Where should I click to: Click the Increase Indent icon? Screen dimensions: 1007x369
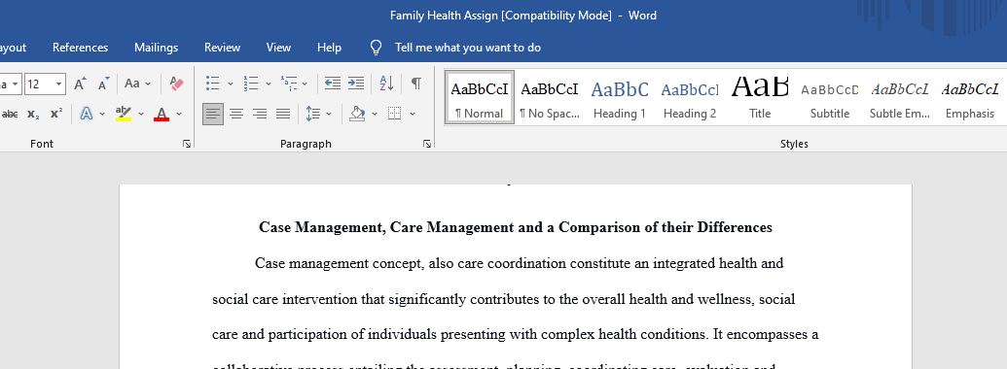coord(356,84)
